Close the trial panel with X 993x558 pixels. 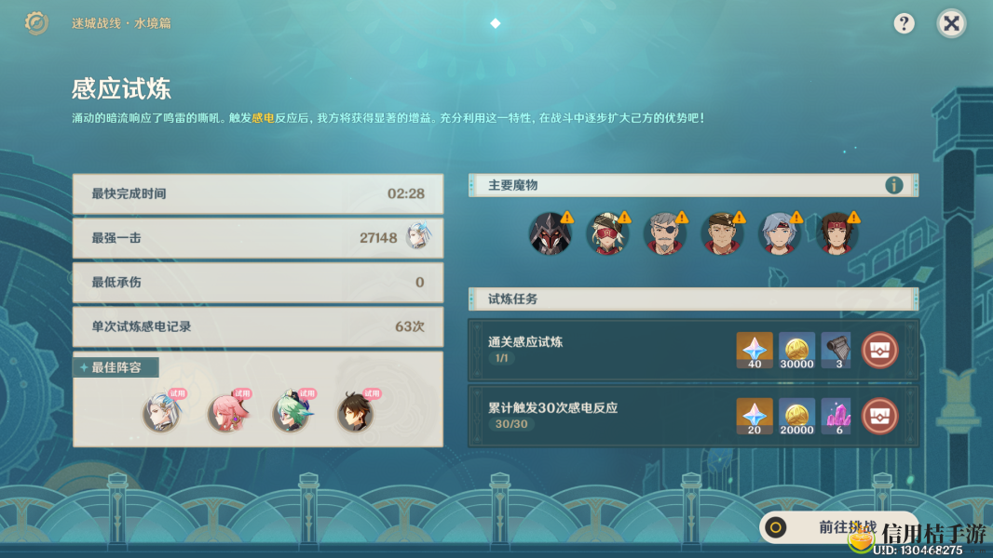click(x=951, y=24)
